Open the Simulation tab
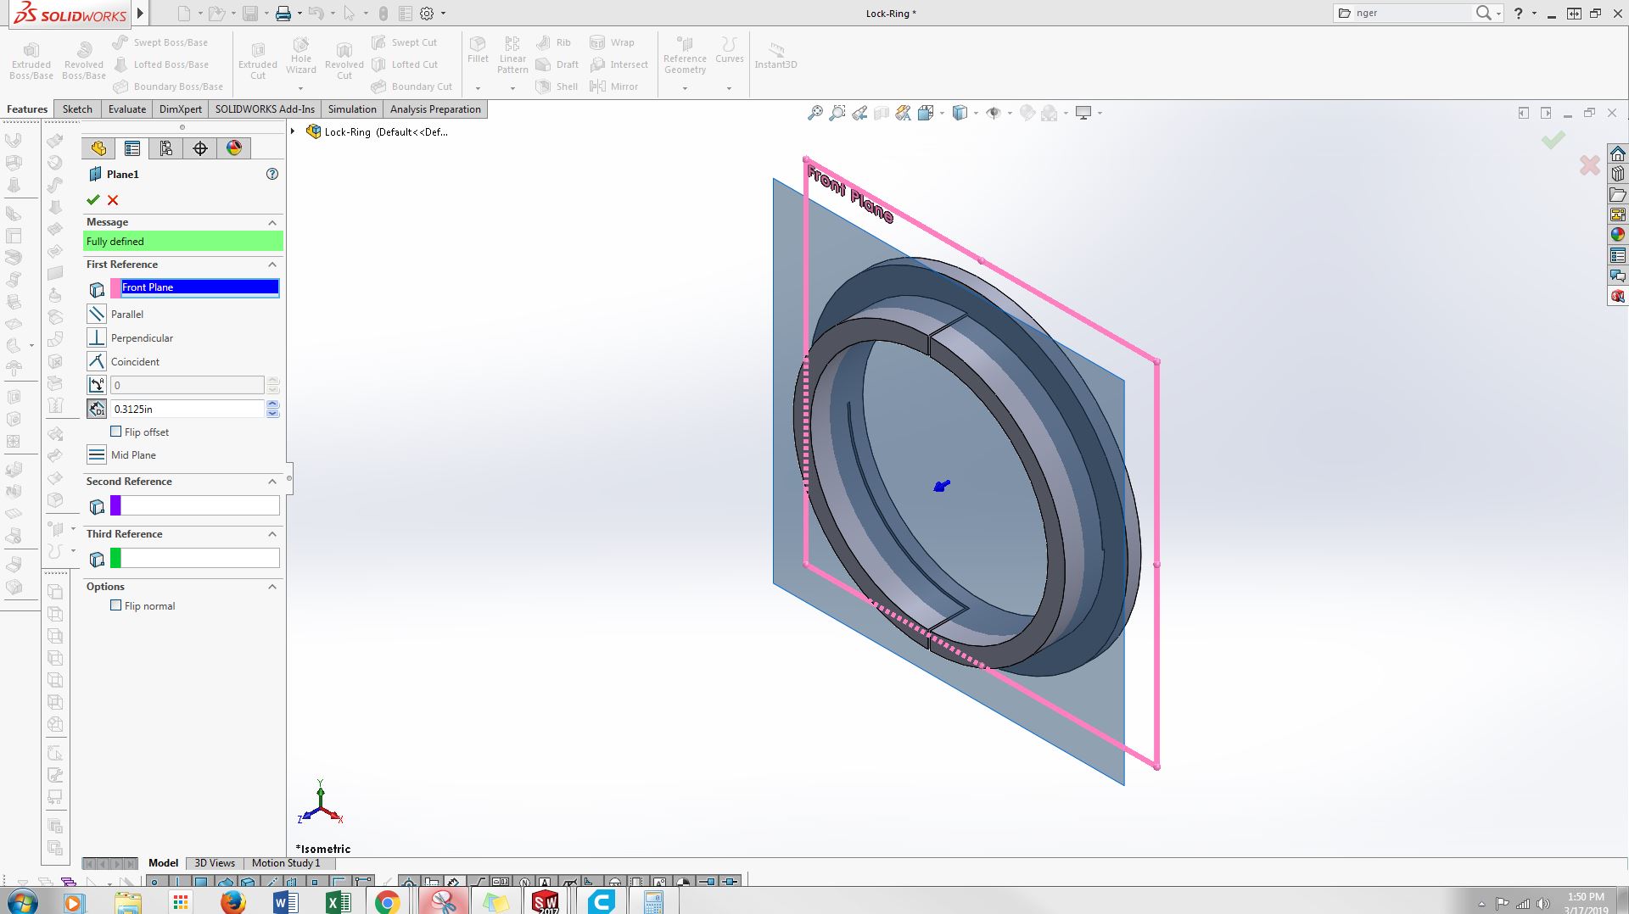 click(x=352, y=109)
